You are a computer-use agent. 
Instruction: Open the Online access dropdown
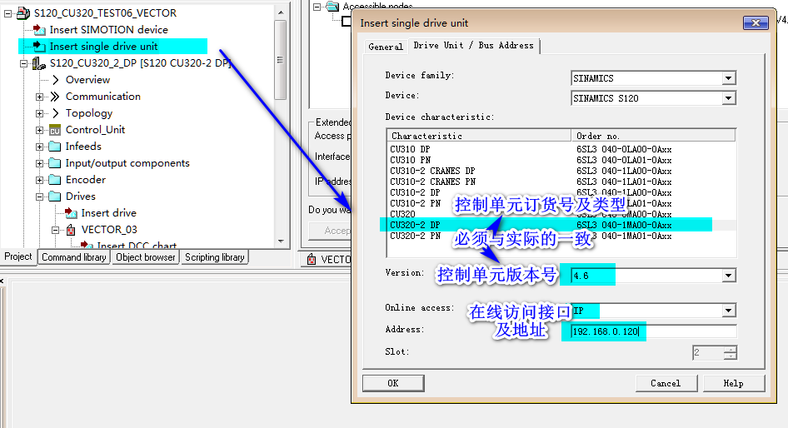tap(729, 311)
